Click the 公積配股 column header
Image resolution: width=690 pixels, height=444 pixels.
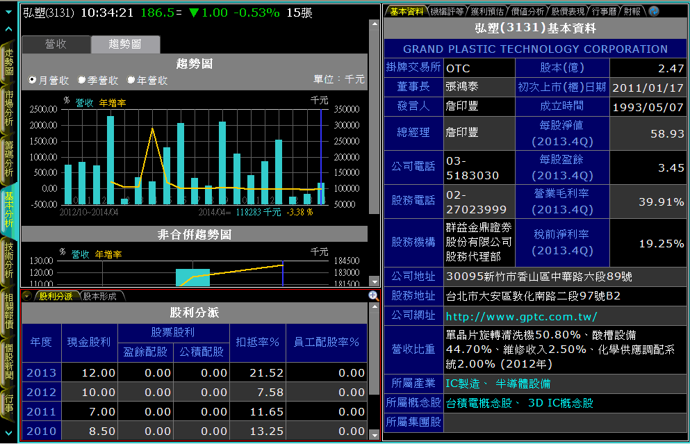tap(202, 352)
